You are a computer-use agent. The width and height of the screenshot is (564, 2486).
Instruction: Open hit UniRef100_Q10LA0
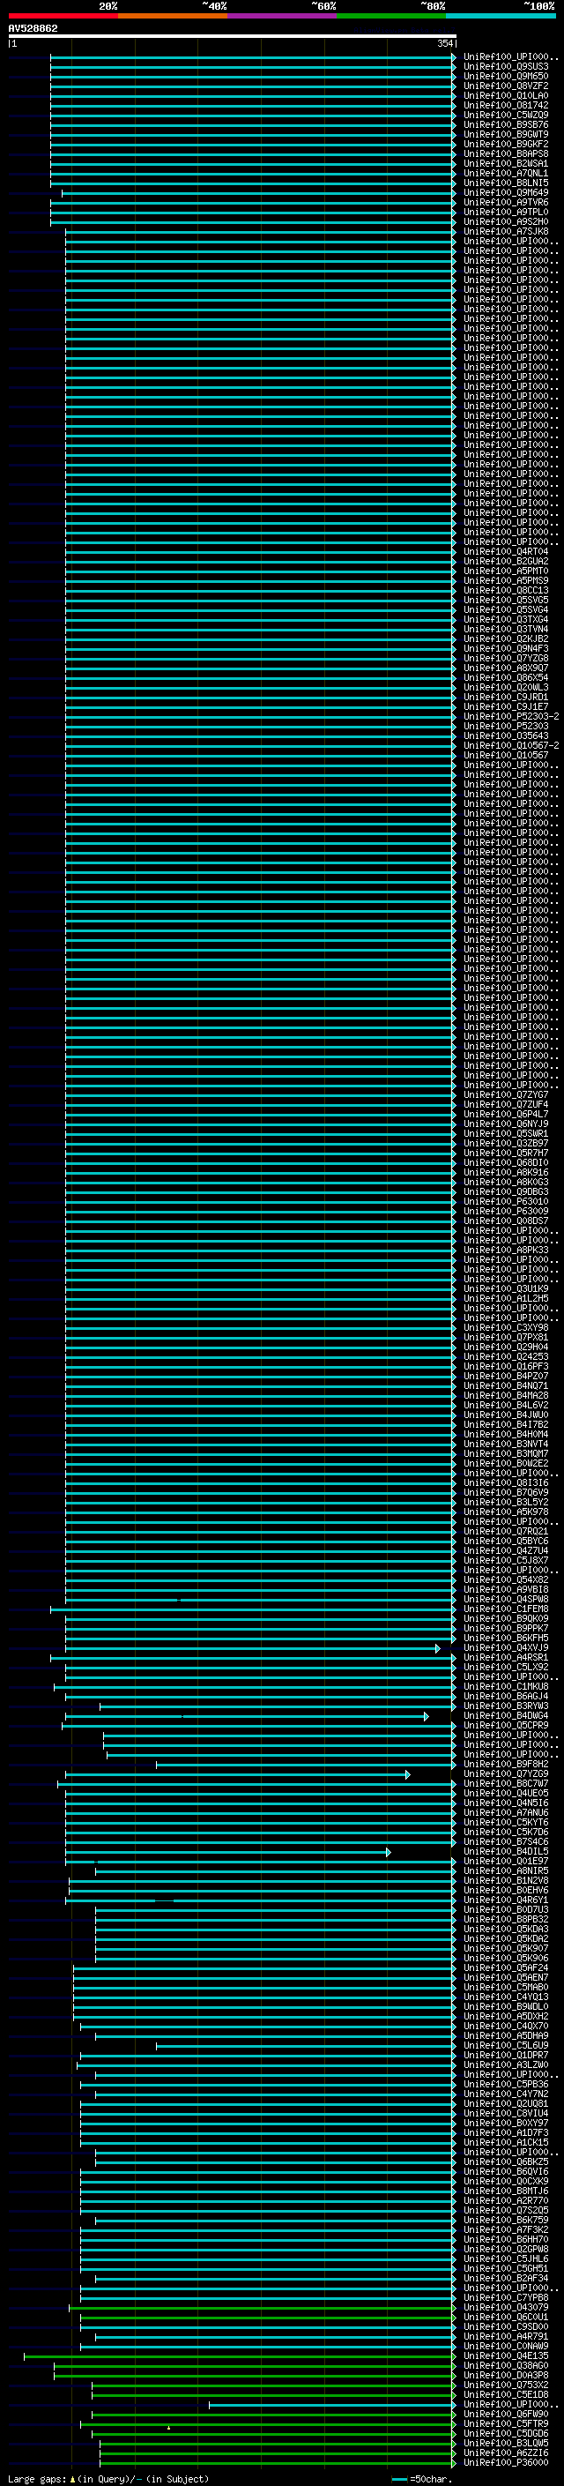click(x=506, y=95)
